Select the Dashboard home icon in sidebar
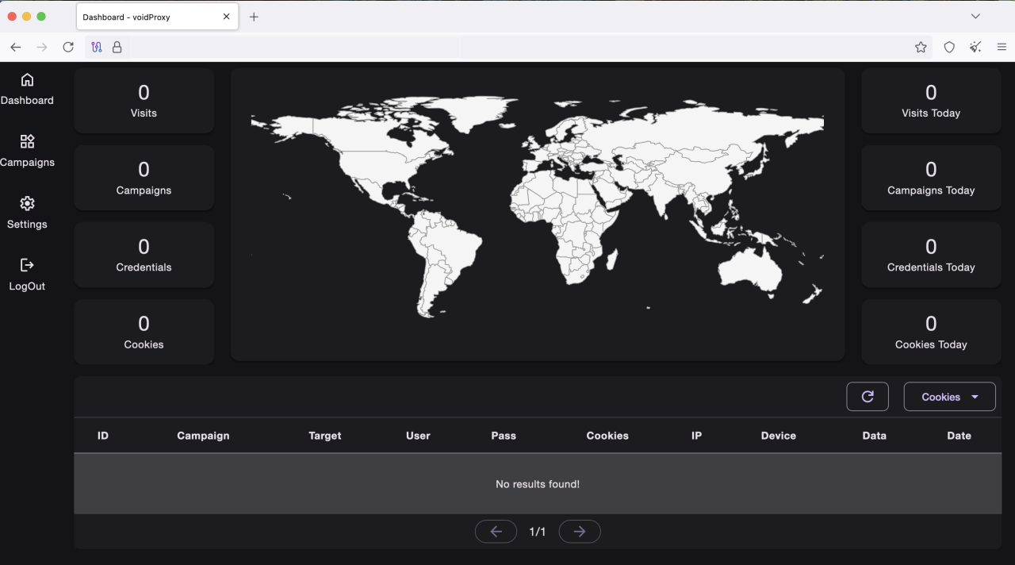The width and height of the screenshot is (1015, 565). click(x=27, y=80)
